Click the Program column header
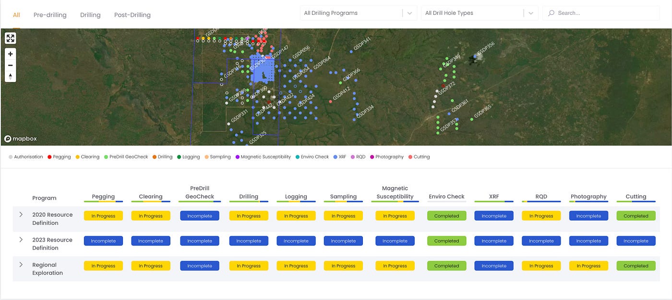 (x=44, y=198)
